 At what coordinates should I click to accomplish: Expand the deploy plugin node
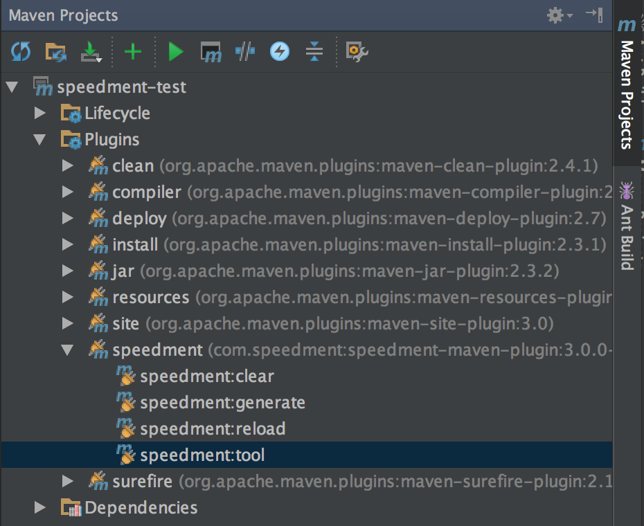click(68, 218)
